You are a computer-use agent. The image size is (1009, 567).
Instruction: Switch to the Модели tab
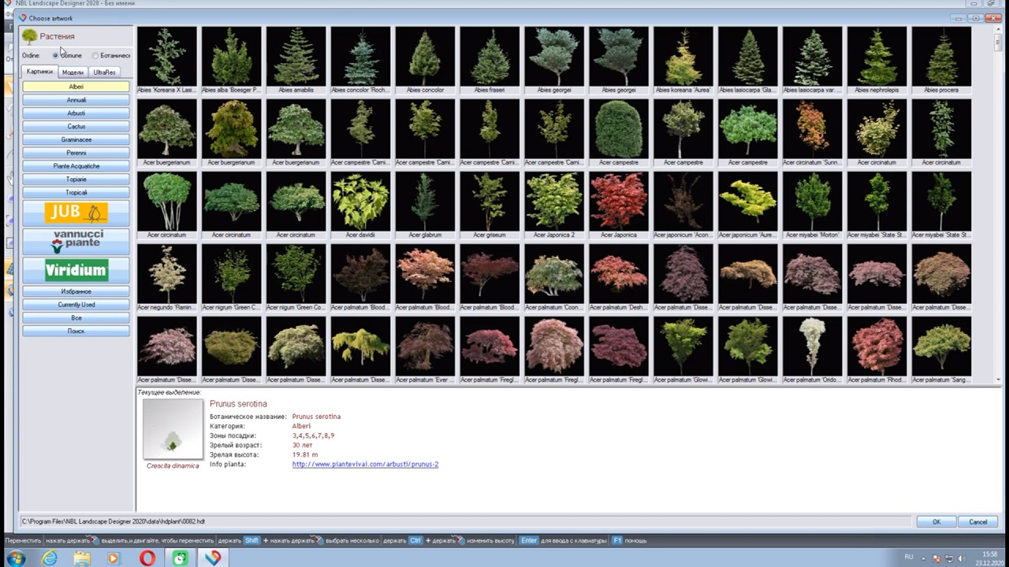click(x=73, y=72)
